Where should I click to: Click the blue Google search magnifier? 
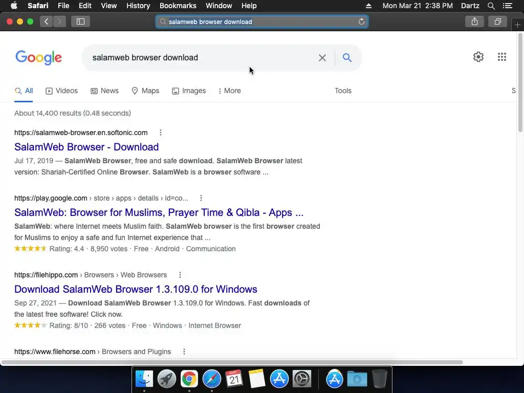[x=347, y=57]
